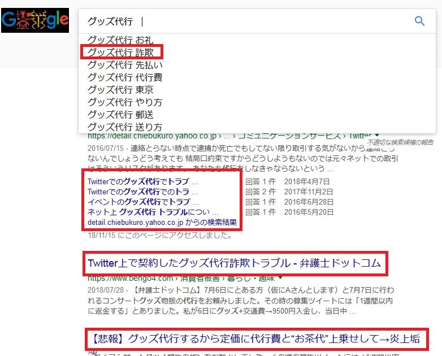Click 不適切な検索候補の報告 link
The image size is (442, 356).
coord(400,142)
